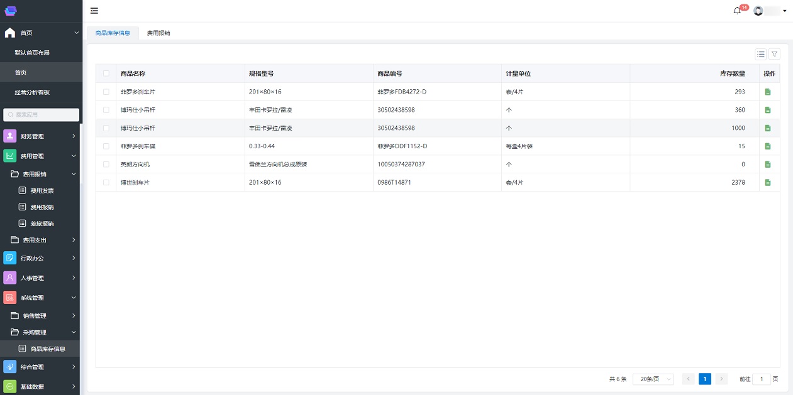Open the column settings list icon
Viewport: 793px width, 395px height.
click(x=761, y=55)
